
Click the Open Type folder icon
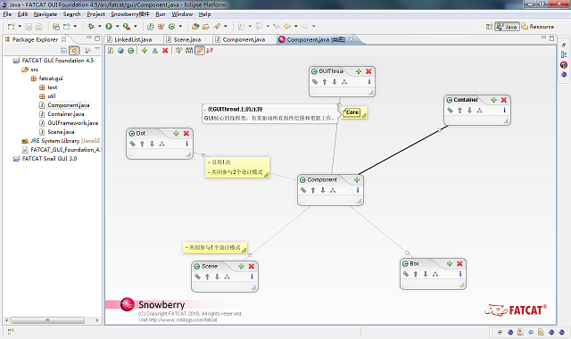click(x=195, y=26)
